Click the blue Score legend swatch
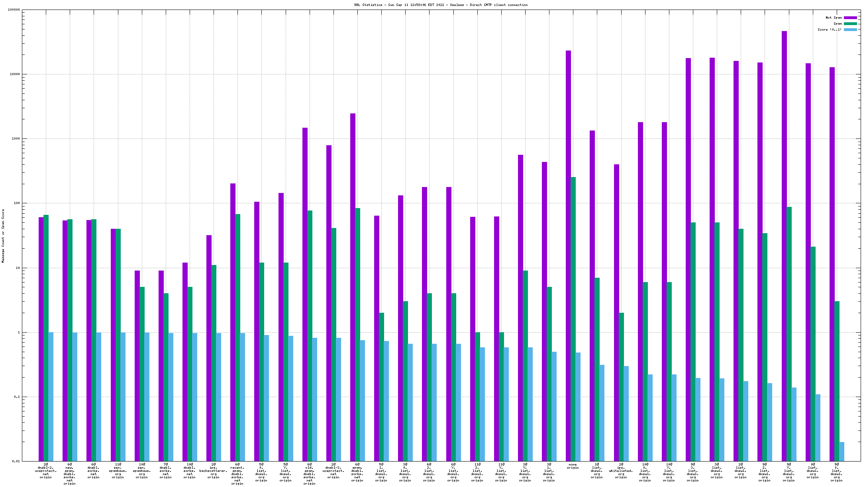The image size is (867, 487). pyautogui.click(x=850, y=30)
